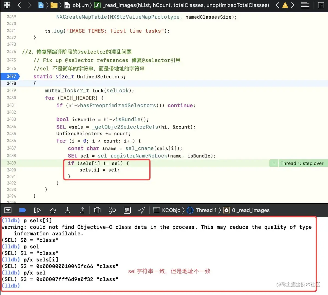The width and height of the screenshot is (328, 295).
Task: Step over the current line
Action: (52, 210)
